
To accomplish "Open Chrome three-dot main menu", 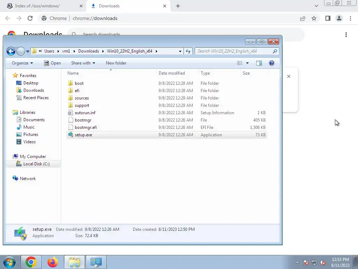I will (x=350, y=18).
